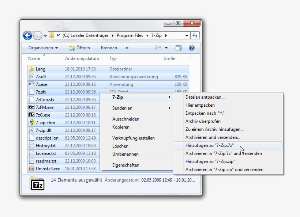Click the Öffnen toolbar button
300x217 pixels.
pyautogui.click(x=79, y=48)
